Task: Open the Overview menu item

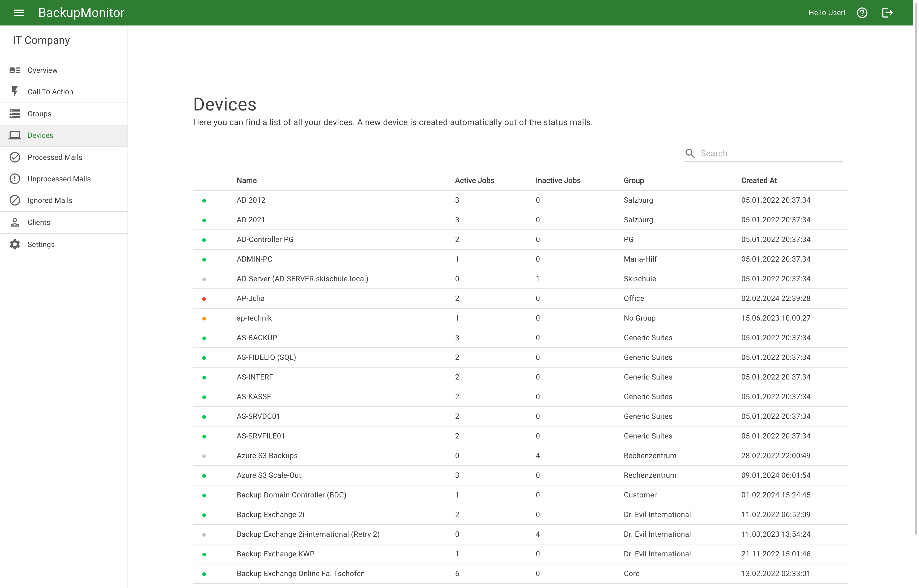Action: (x=42, y=70)
